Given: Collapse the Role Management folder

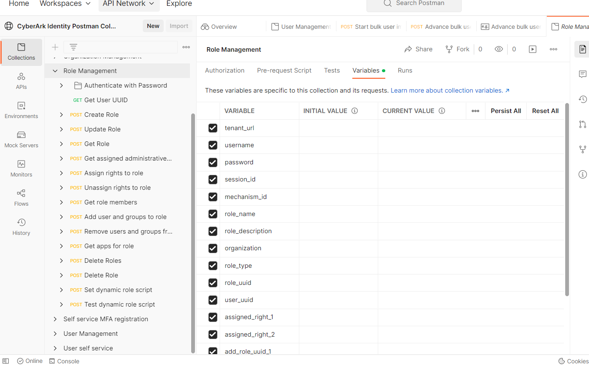Looking at the screenshot, I should [x=55, y=71].
